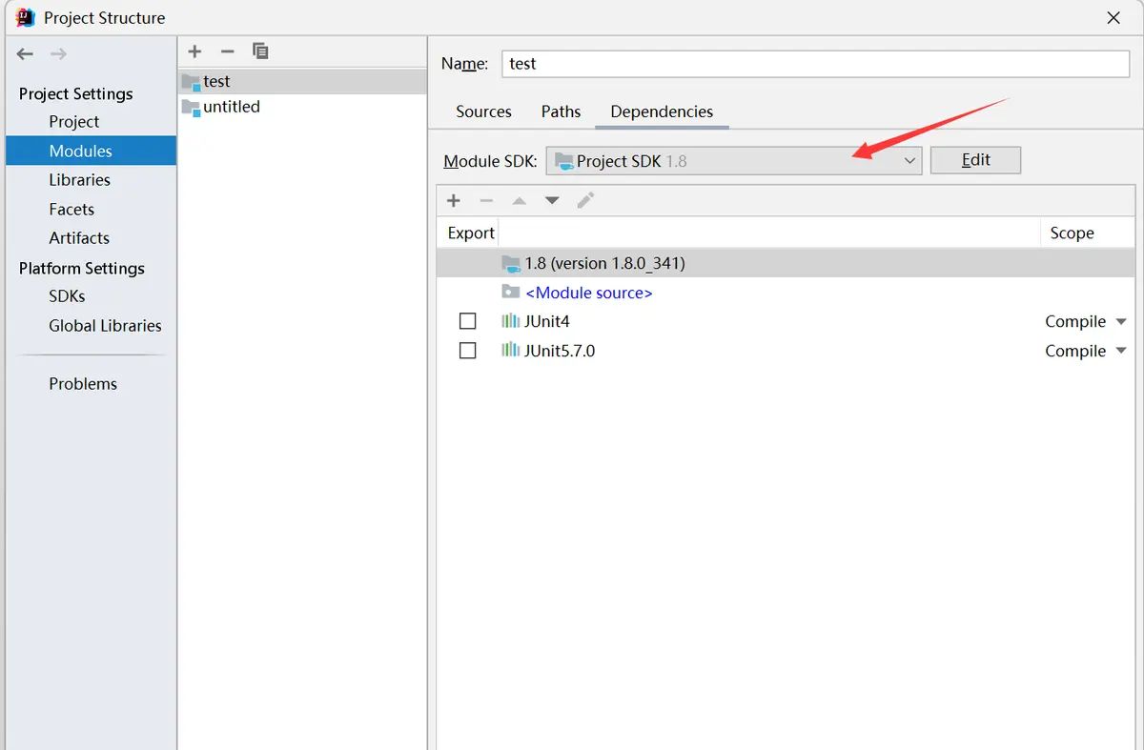This screenshot has width=1144, height=750.
Task: Add a dependency with plus icon
Action: tap(454, 200)
